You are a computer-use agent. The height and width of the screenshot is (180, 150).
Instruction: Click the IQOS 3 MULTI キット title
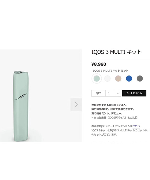pyautogui.click(x=117, y=52)
